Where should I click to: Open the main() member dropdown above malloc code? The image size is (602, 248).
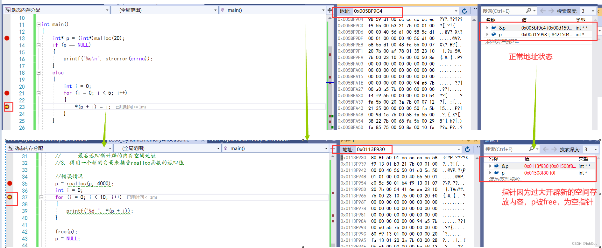tap(323, 10)
